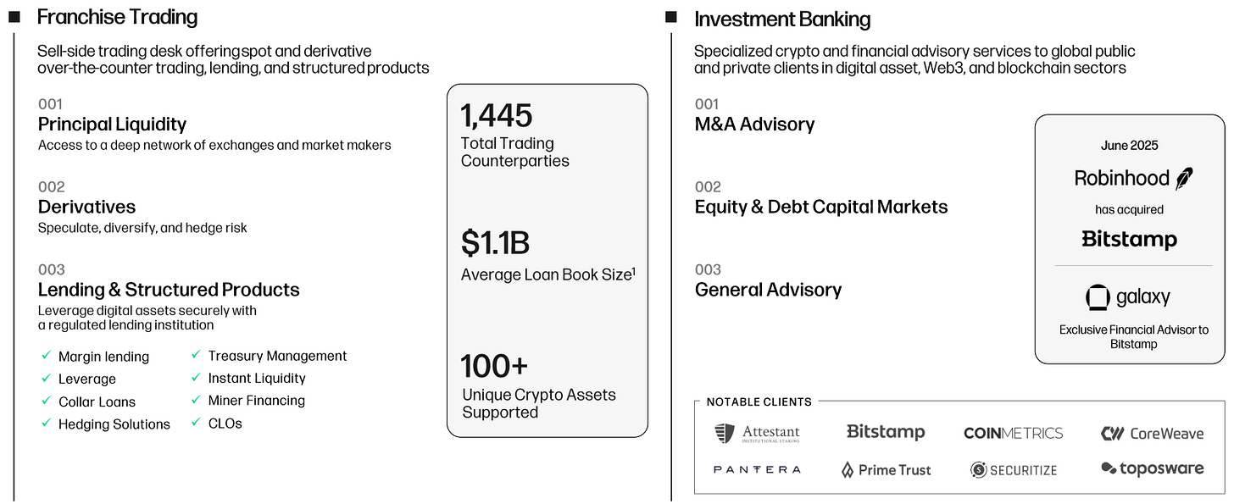1234x504 pixels.
Task: Click the Prime Trust diamond icon
Action: tap(848, 470)
